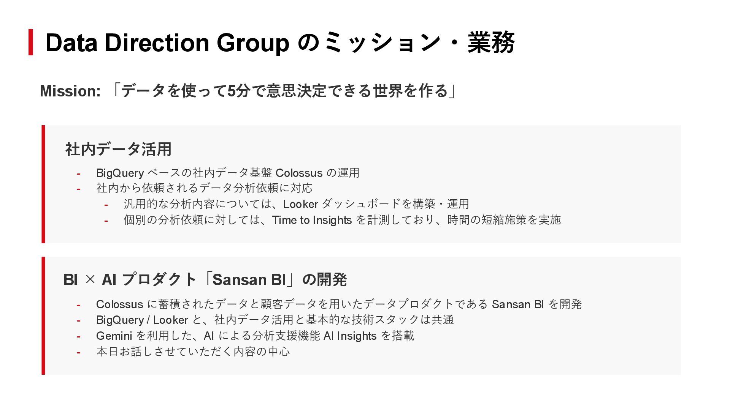Select the bullet starting with "Colossus に蓄積"

[338, 304]
